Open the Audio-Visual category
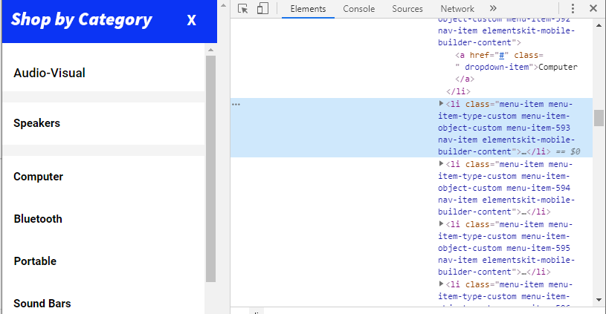 (x=50, y=73)
